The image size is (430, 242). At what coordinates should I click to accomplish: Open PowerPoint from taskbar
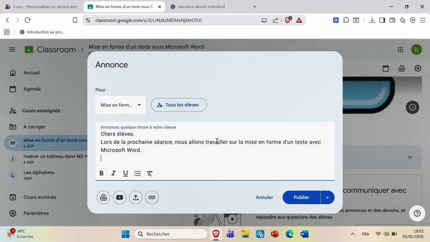tap(275, 234)
